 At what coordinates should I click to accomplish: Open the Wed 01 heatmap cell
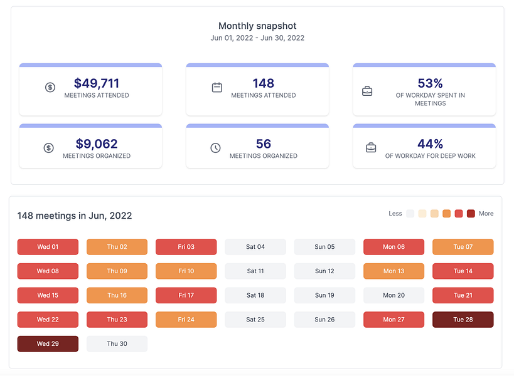point(48,247)
